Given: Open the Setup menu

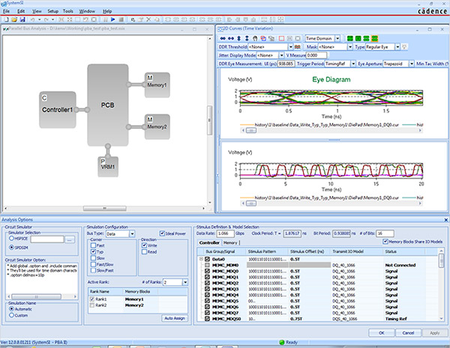Looking at the screenshot, I should 52,11.
